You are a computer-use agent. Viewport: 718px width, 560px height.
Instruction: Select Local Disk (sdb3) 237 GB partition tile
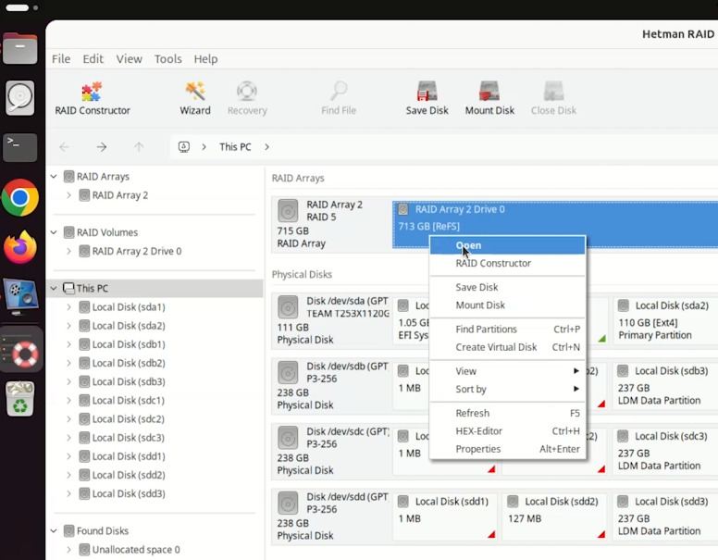point(665,385)
